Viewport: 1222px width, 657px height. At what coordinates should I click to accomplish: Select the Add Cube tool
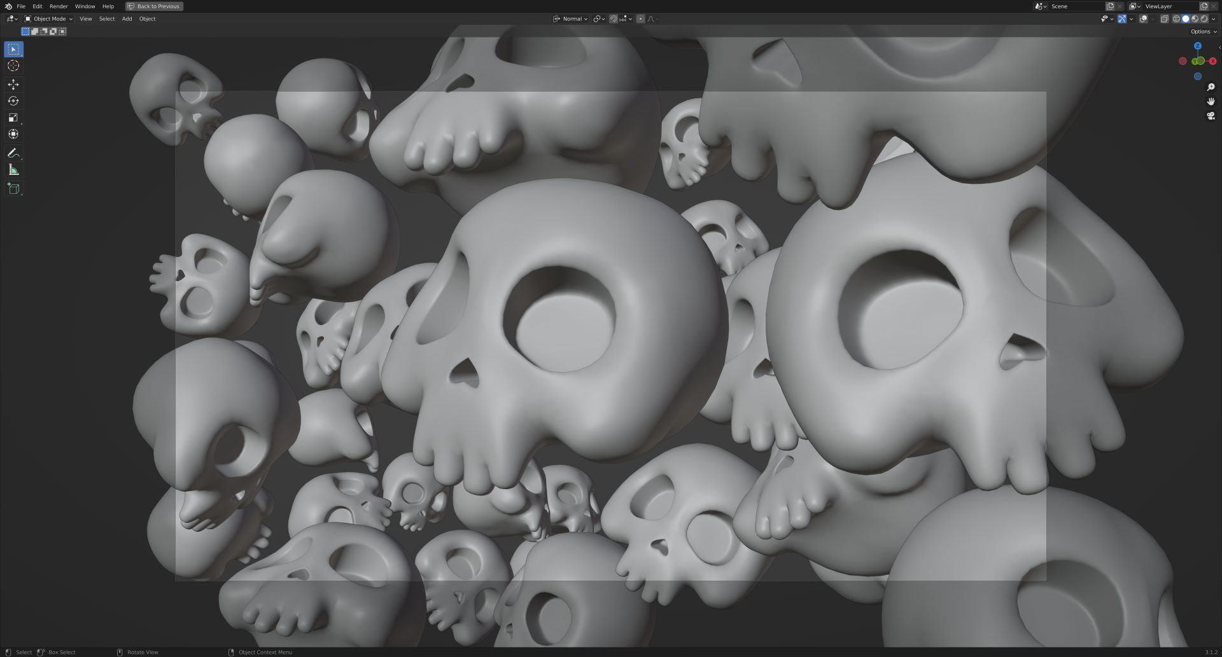[13, 188]
